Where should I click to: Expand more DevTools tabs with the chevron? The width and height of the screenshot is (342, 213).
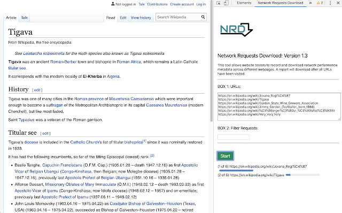click(310, 3)
